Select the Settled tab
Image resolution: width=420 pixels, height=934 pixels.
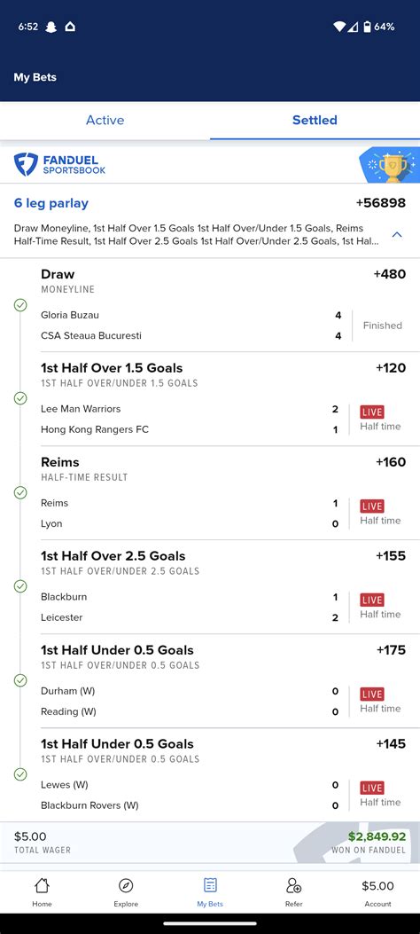click(x=315, y=121)
